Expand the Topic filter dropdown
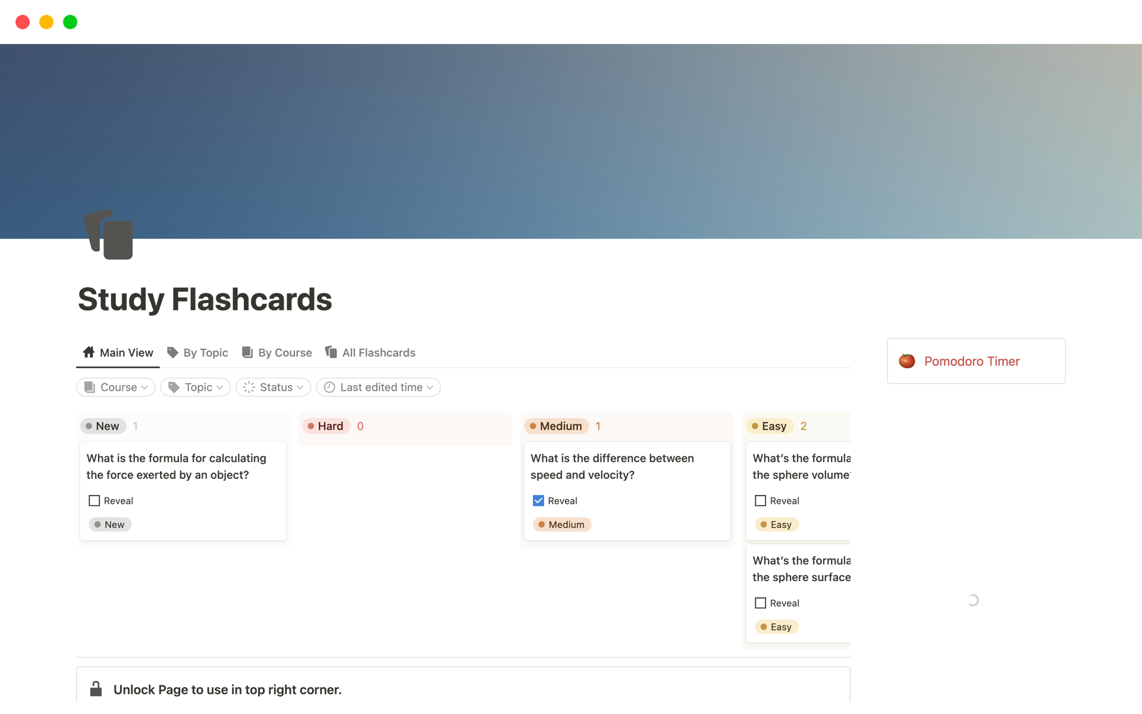The height and width of the screenshot is (714, 1142). 196,387
